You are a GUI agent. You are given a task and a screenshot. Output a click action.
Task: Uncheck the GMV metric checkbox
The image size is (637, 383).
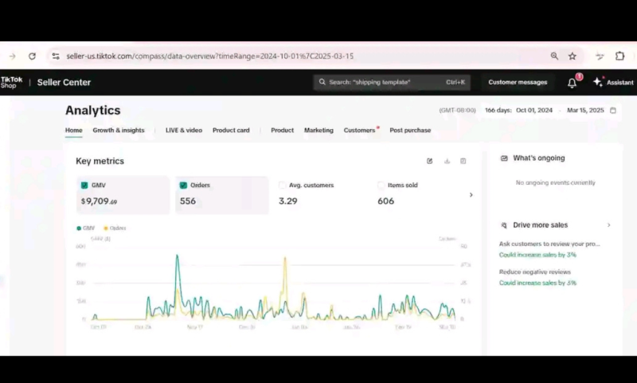(84, 186)
